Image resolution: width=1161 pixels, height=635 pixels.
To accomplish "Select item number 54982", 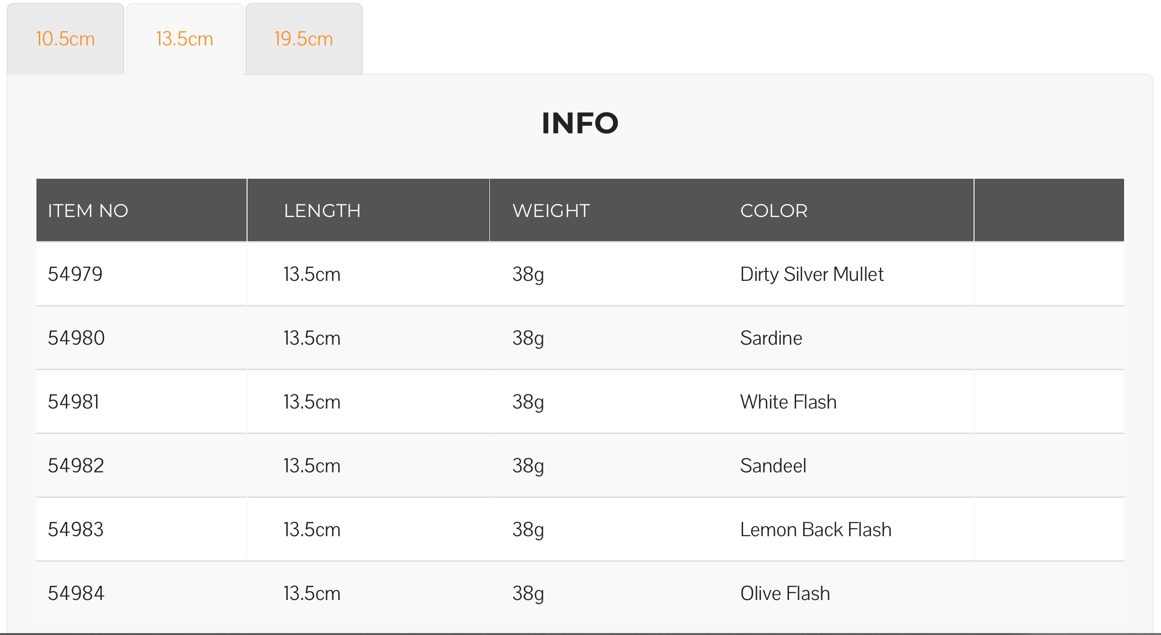I will (76, 466).
